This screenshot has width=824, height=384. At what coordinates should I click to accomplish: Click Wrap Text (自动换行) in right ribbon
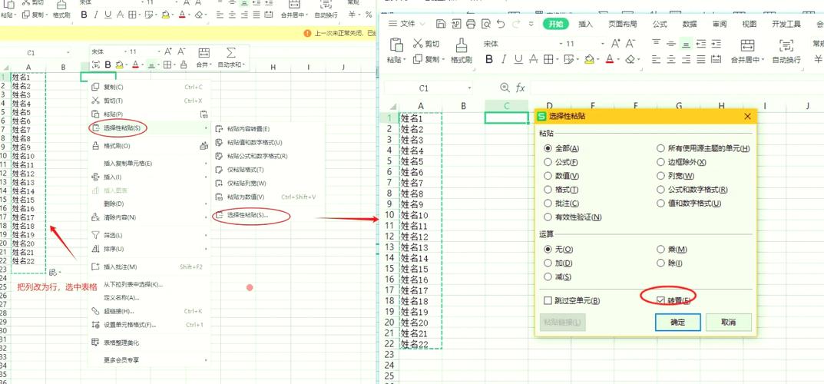click(786, 51)
